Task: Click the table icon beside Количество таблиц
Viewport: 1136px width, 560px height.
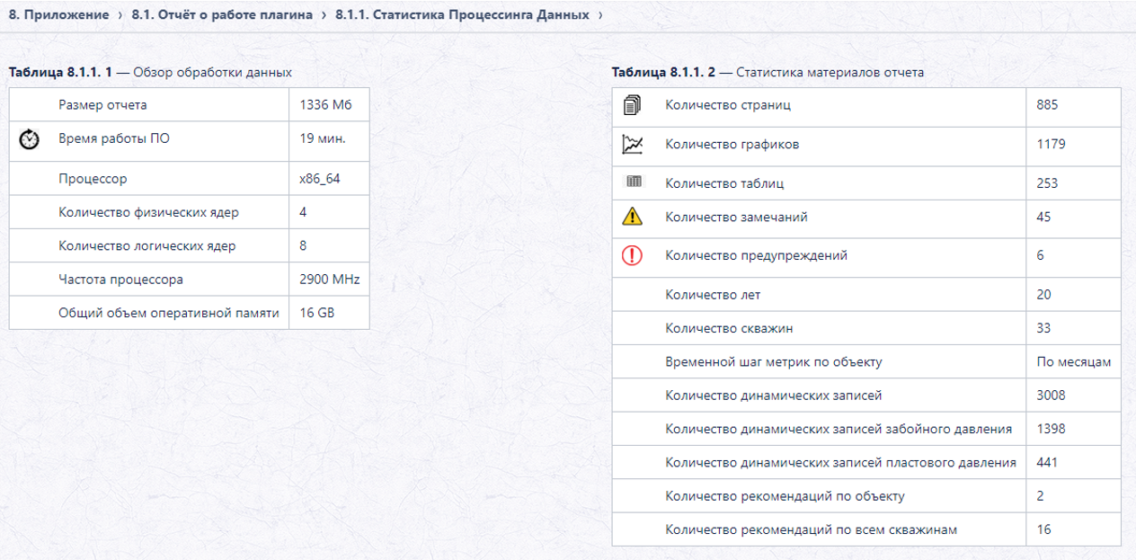Action: pos(635,182)
